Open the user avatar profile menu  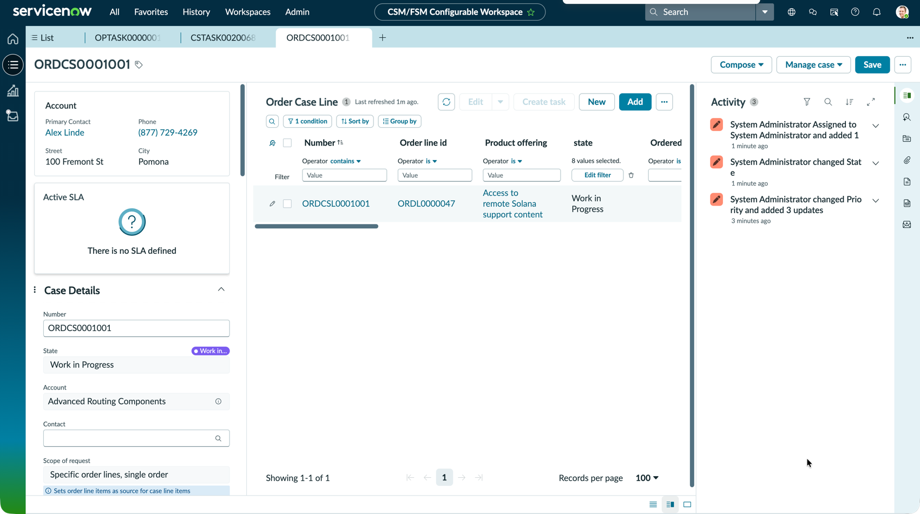902,12
